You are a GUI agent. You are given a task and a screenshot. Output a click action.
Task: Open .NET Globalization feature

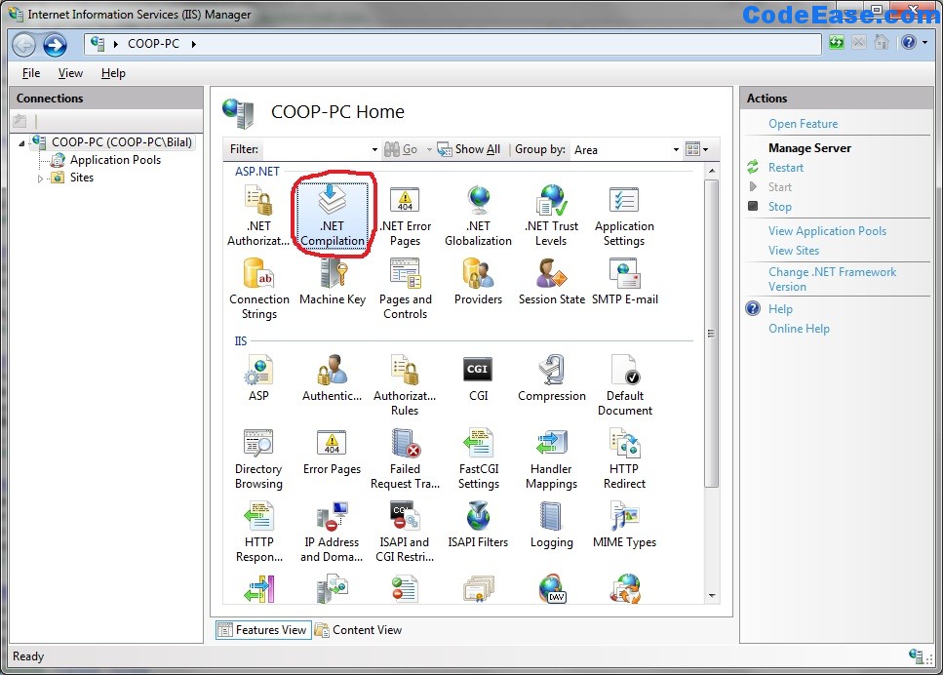478,216
